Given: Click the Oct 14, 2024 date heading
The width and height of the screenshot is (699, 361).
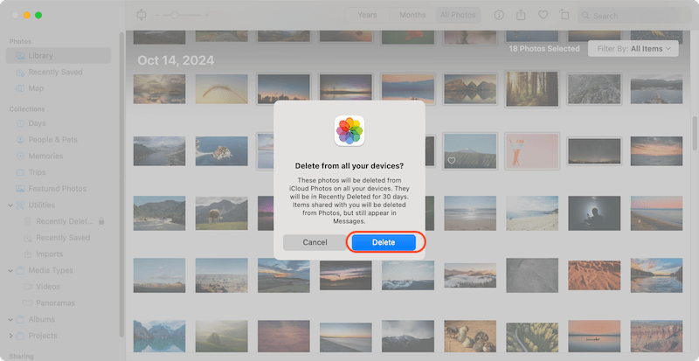Looking at the screenshot, I should [176, 60].
